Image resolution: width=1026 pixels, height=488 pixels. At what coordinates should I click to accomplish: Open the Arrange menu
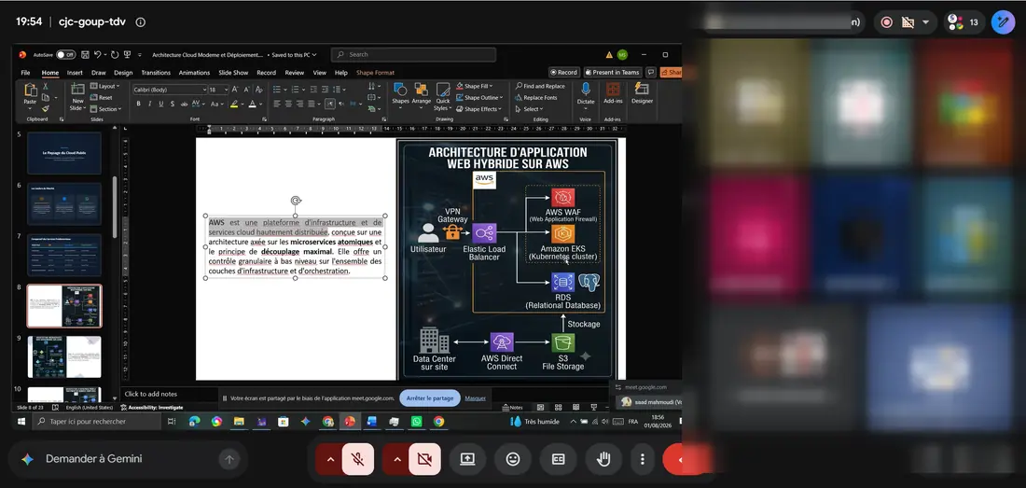click(422, 96)
